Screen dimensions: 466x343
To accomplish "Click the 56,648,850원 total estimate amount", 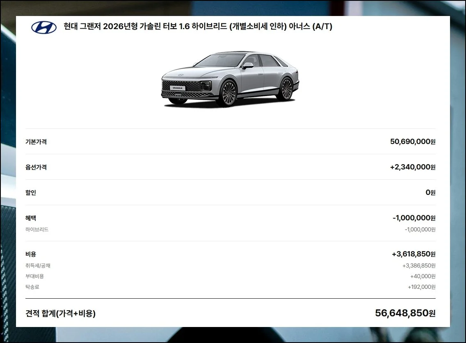I will tap(405, 313).
